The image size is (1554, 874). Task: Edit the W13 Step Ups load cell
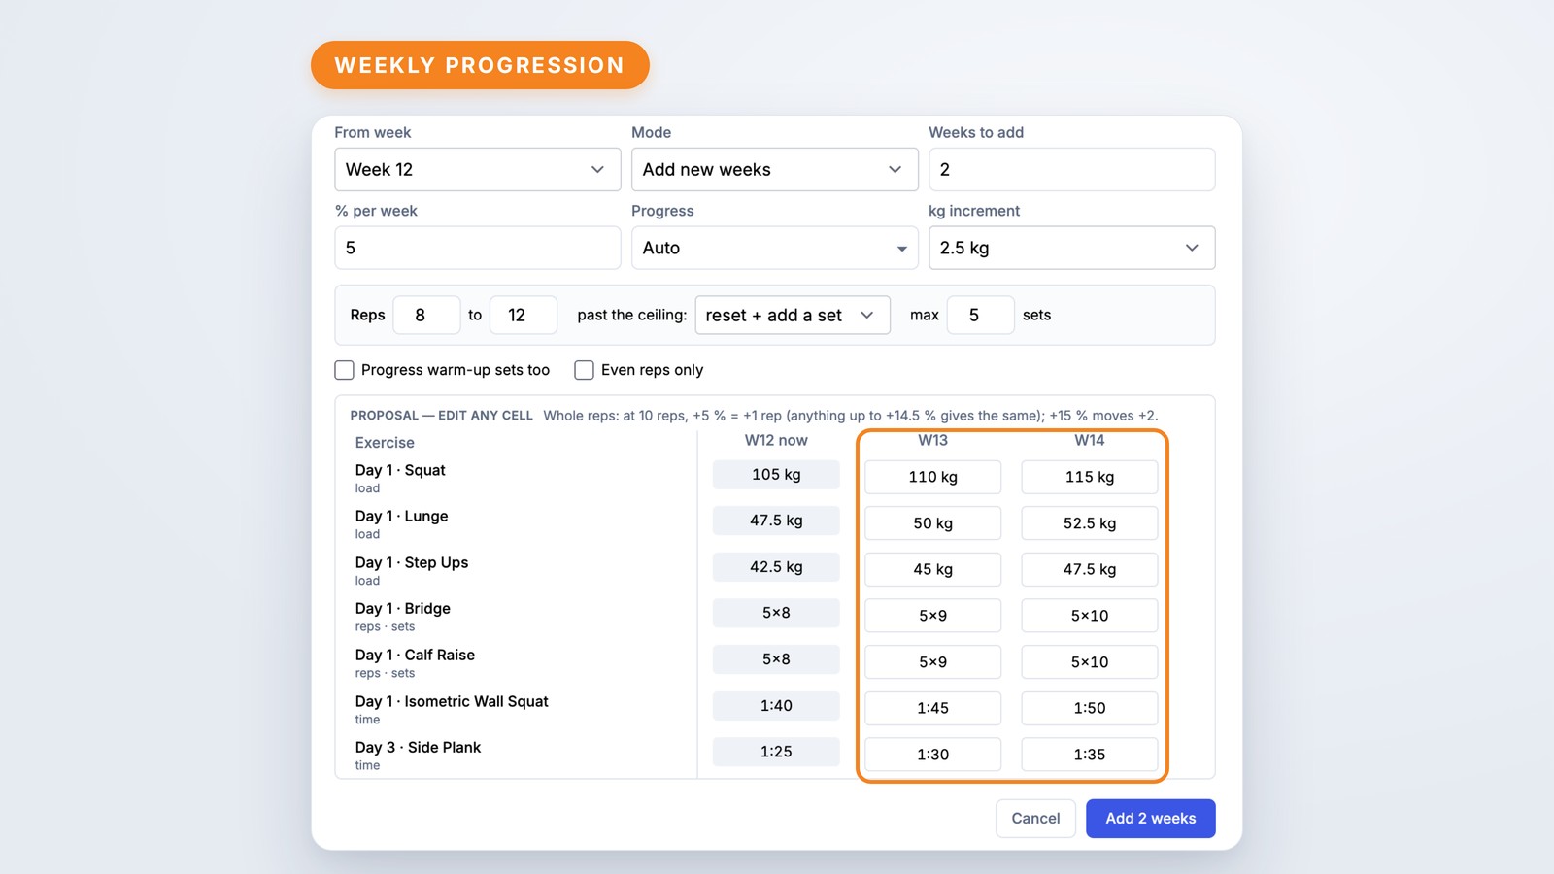932,569
